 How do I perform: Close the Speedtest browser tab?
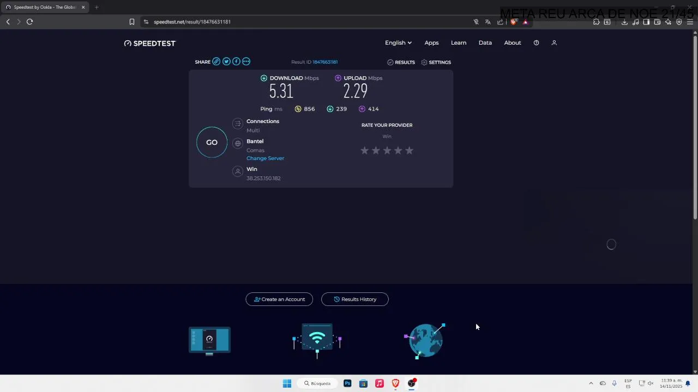tap(83, 7)
